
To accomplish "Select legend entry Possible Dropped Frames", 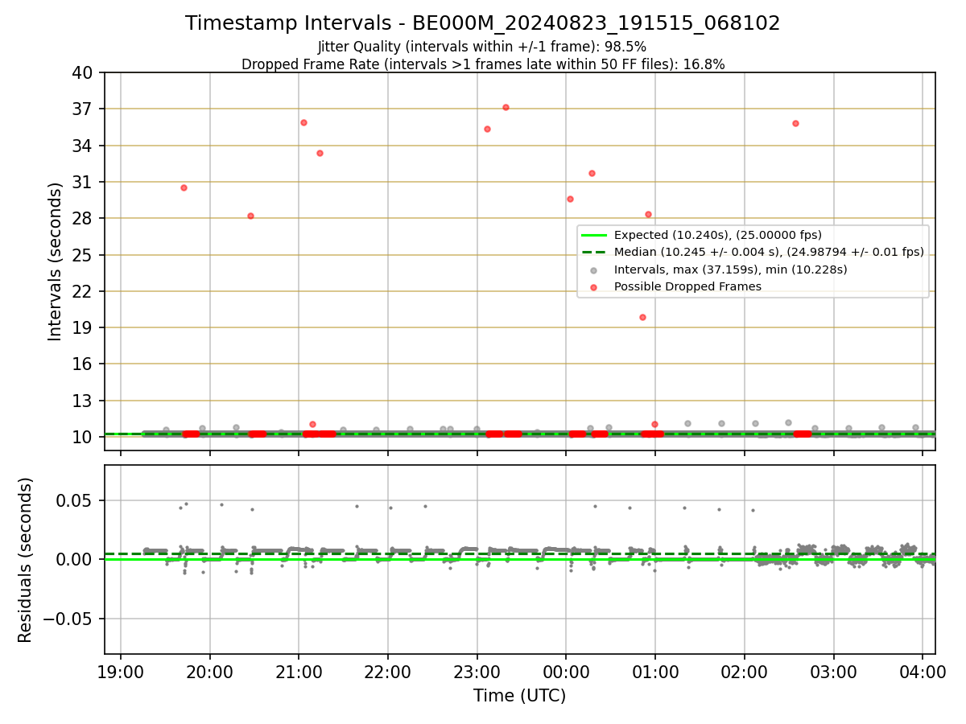I will [x=687, y=286].
